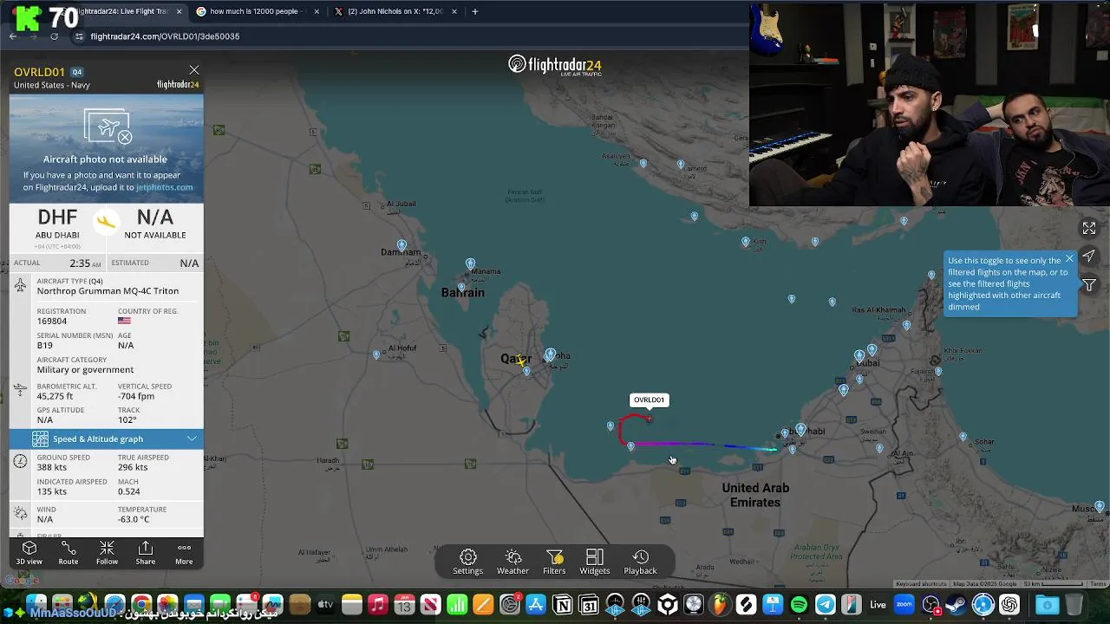Open site information icon in address bar

[x=79, y=36]
